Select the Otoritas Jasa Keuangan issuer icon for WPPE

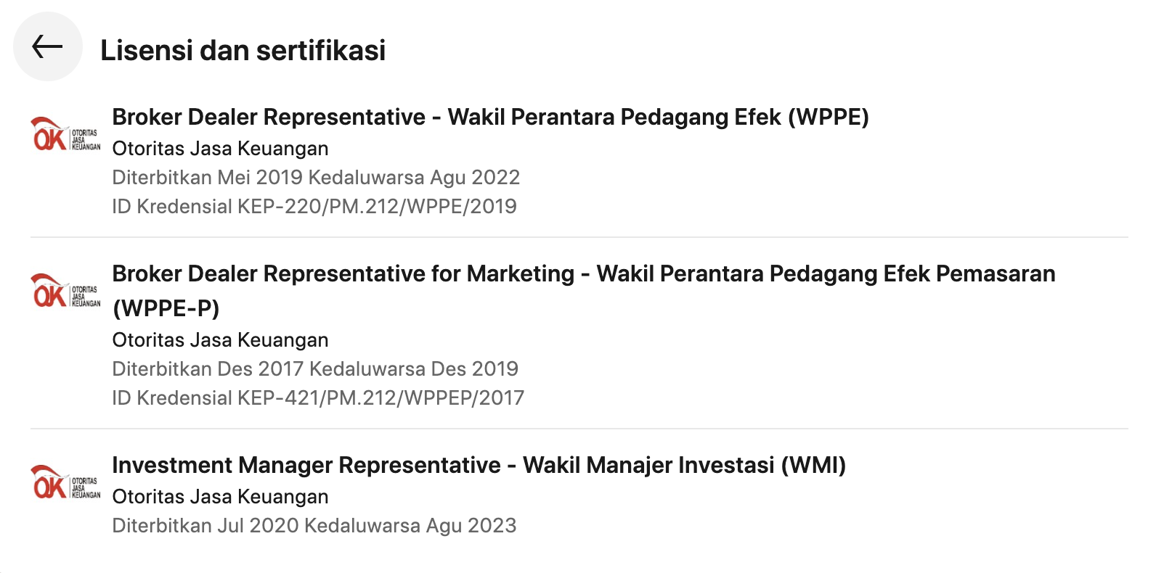click(64, 135)
